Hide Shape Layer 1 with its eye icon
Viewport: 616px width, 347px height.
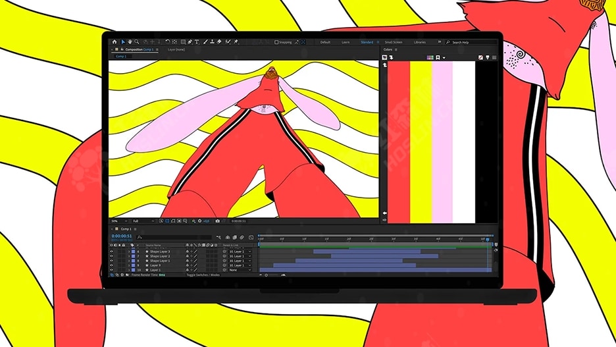tap(112, 261)
